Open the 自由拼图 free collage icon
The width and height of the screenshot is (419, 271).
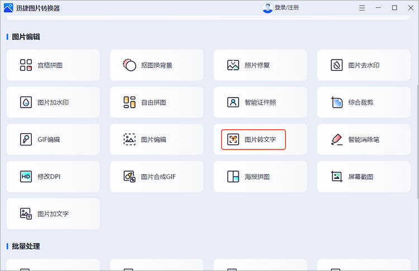coord(130,102)
